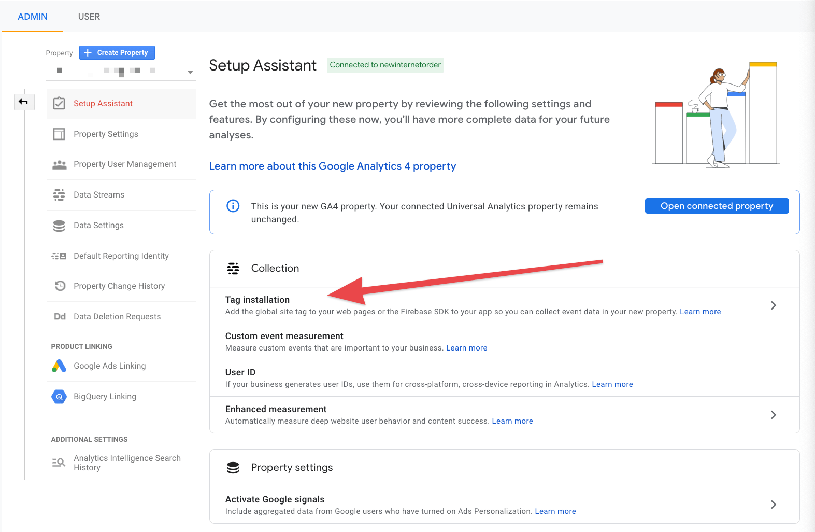Screen dimensions: 815x532
Task: Click the Setup Assistant page title
Action: click(x=263, y=65)
